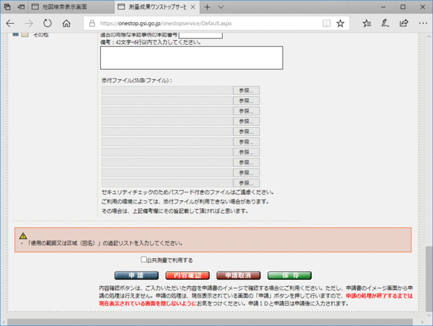Image resolution: width=433 pixels, height=326 pixels.
Task: Open the web notes pen tool
Action: [385, 24]
